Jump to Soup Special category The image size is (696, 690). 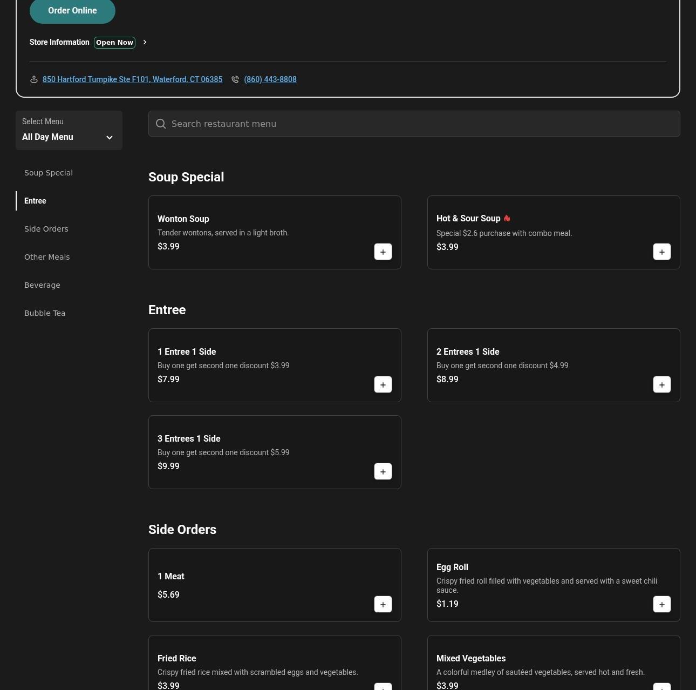pos(49,173)
